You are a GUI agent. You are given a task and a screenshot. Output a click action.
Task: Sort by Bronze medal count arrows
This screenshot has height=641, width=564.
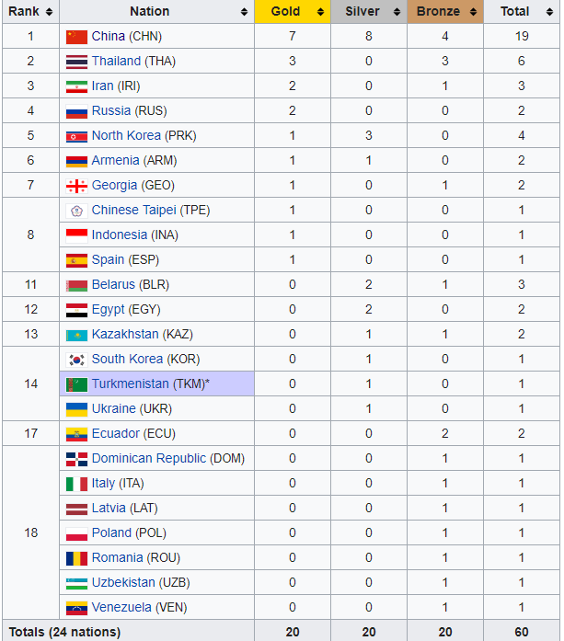[473, 12]
